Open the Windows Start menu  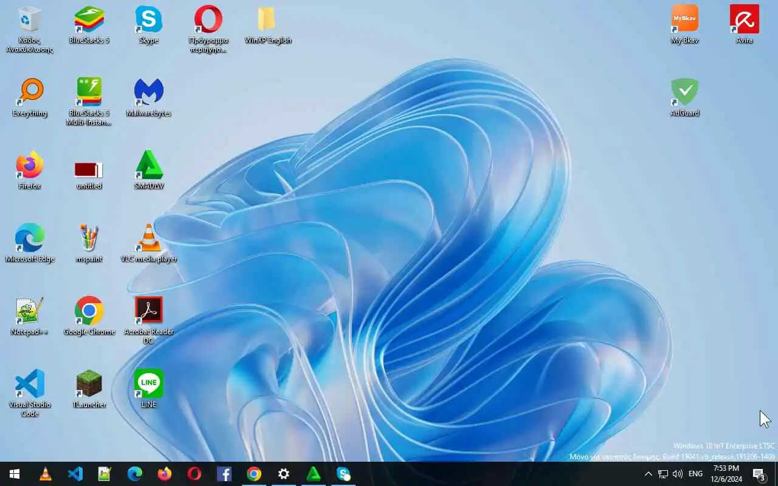(15, 474)
